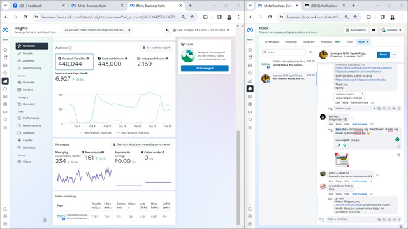Image resolution: width=408 pixels, height=229 pixels.
Task: Open Home icon in Inbox window sidebar
Action: point(250,50)
